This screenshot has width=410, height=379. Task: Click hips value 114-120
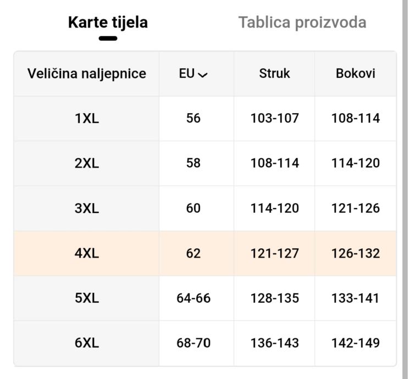pos(355,163)
